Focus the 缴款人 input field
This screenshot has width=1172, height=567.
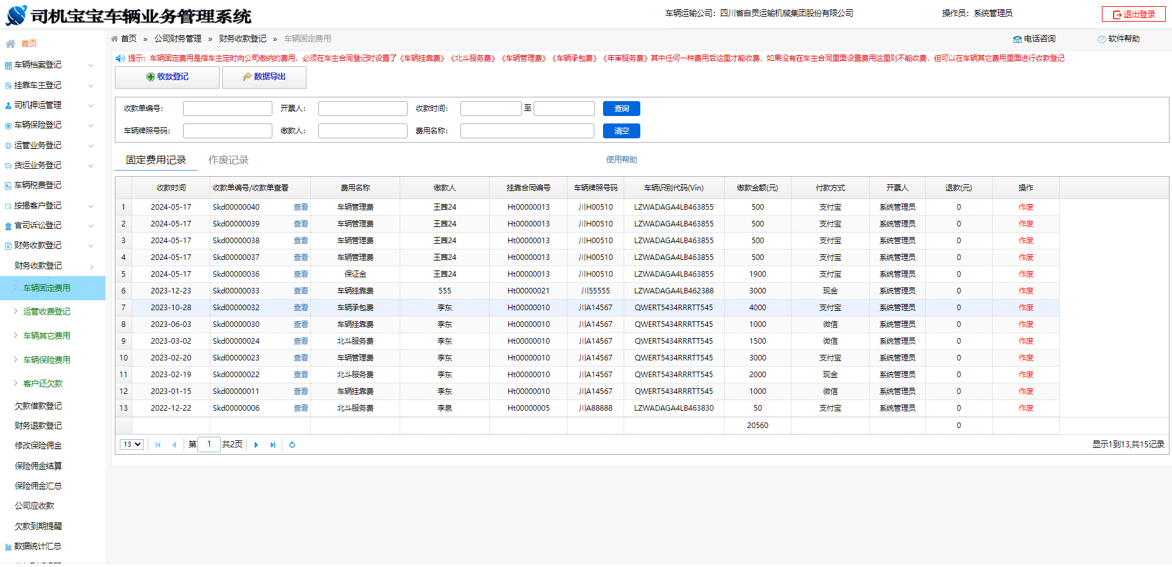click(x=363, y=131)
